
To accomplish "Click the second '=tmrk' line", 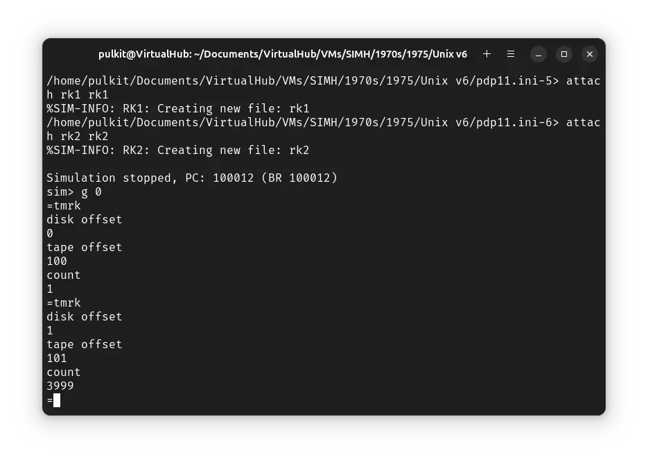I will 64,303.
